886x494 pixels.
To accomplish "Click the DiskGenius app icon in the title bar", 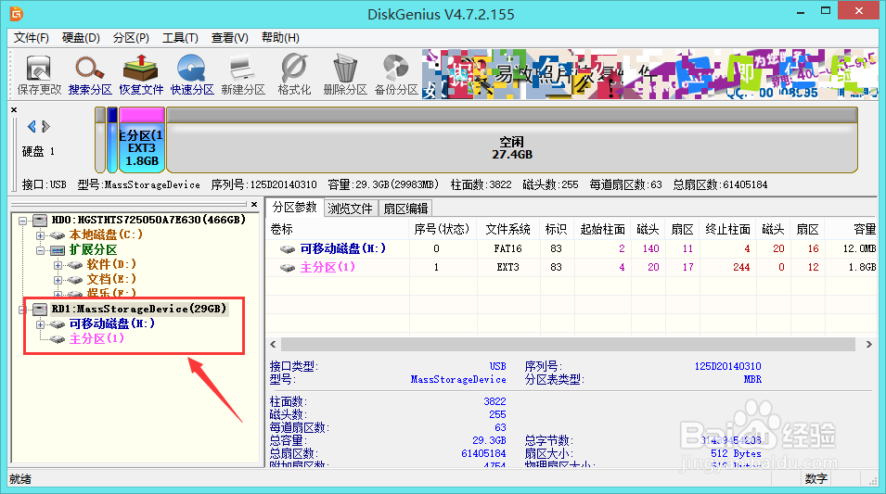I will pyautogui.click(x=17, y=13).
